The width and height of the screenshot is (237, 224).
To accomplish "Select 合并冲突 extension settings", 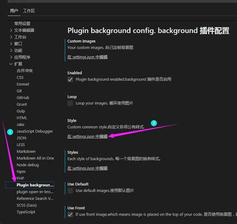I will (x=24, y=71).
